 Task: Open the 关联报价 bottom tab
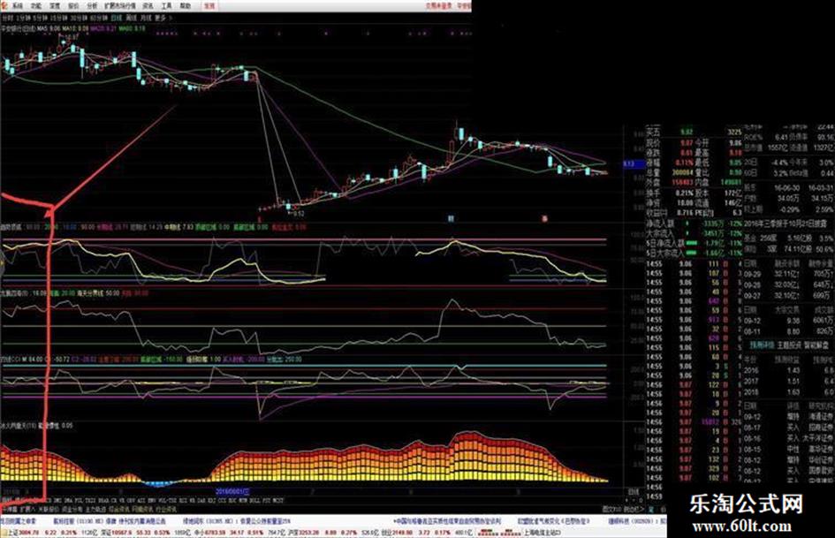click(x=48, y=509)
